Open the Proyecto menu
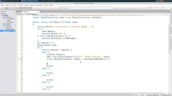 20,5
